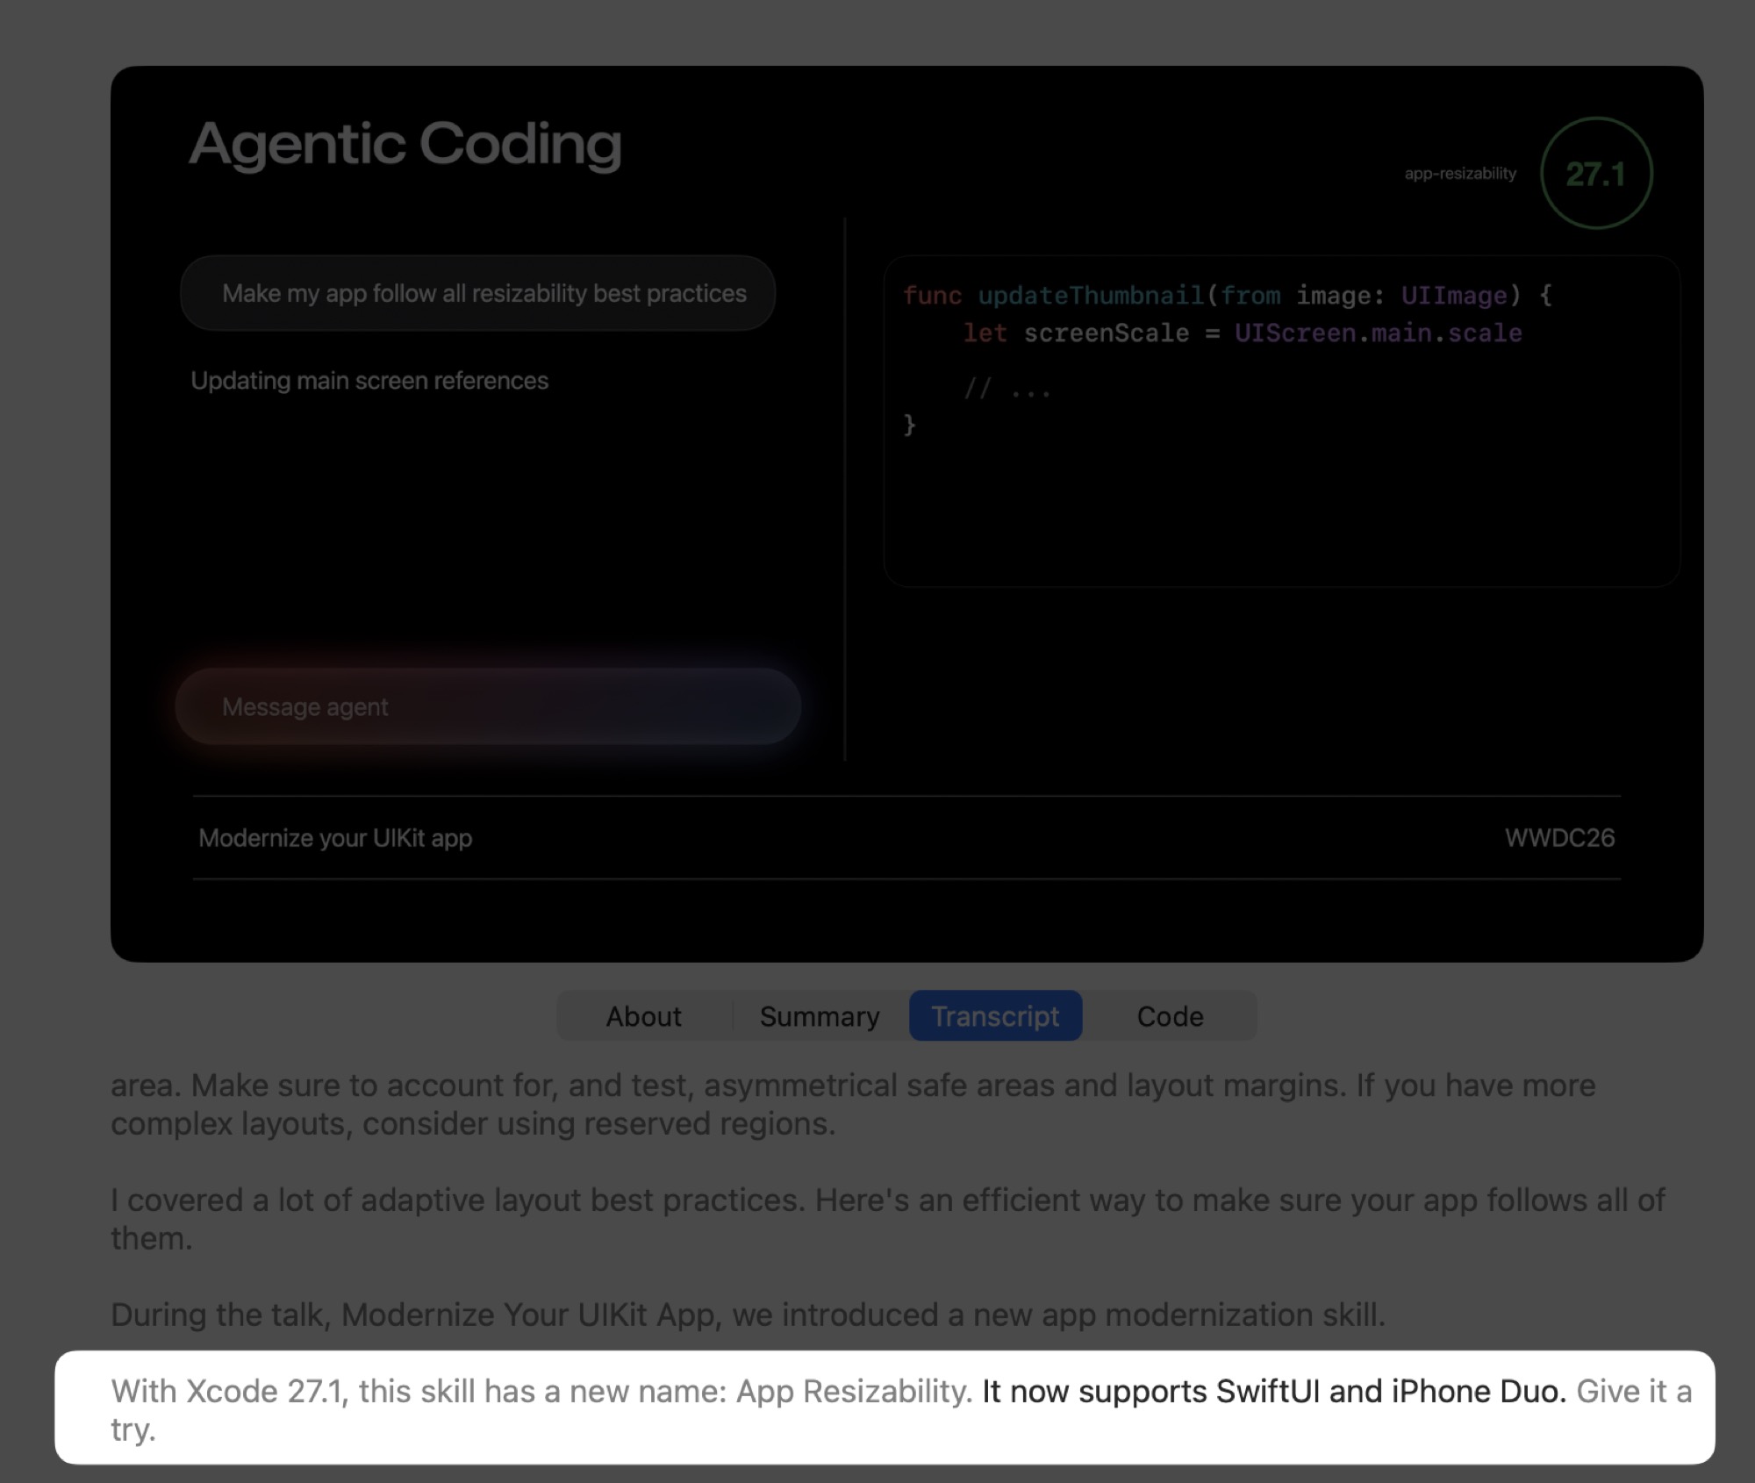Switch to the Summary tab
Viewport: 1755px width, 1483px height.
(x=820, y=1016)
